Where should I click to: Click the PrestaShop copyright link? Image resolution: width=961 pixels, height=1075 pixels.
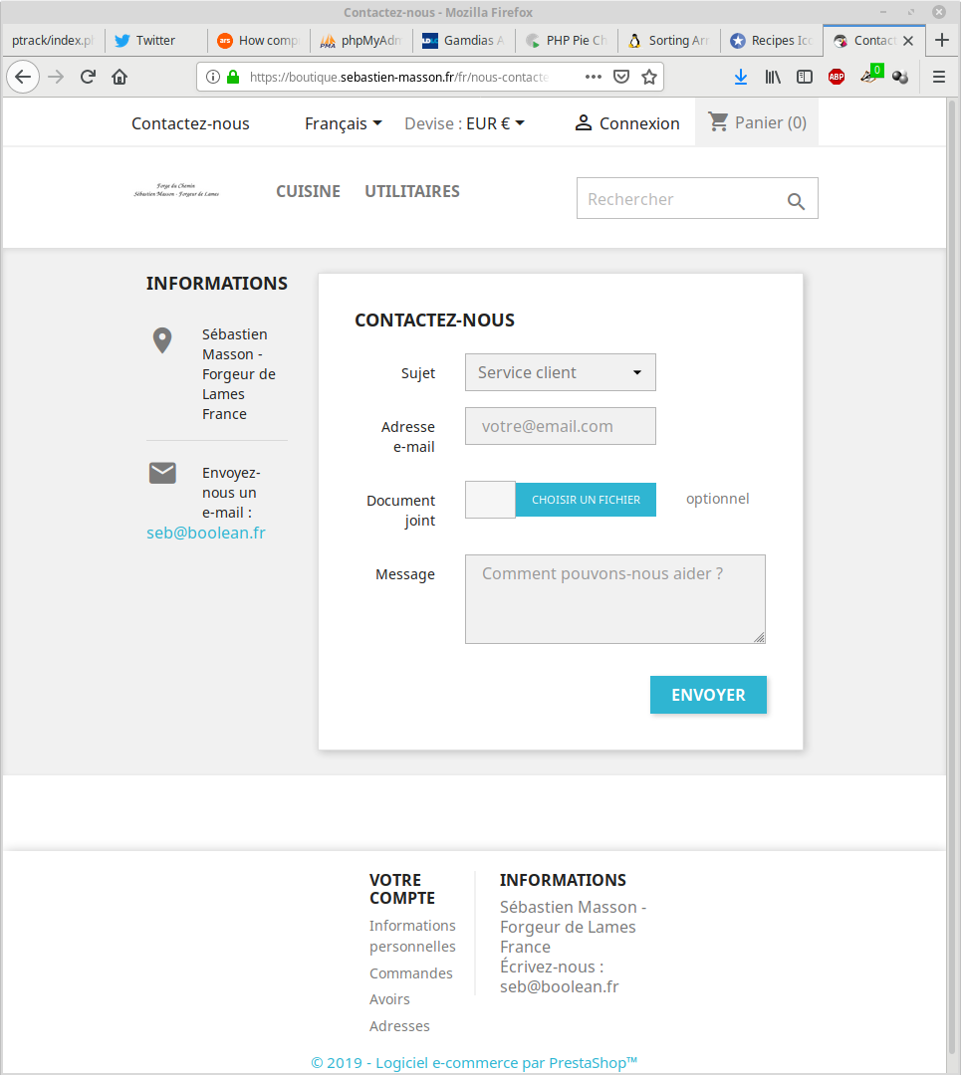(474, 1063)
